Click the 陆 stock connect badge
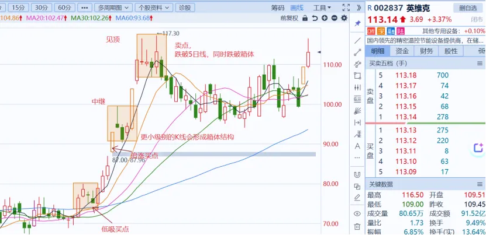This screenshot has height=235, width=486. [401, 31]
